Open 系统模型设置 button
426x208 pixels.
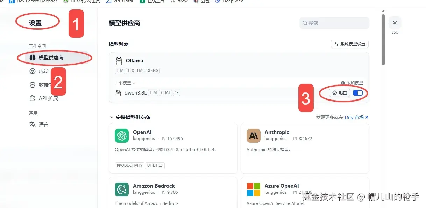tap(350, 44)
